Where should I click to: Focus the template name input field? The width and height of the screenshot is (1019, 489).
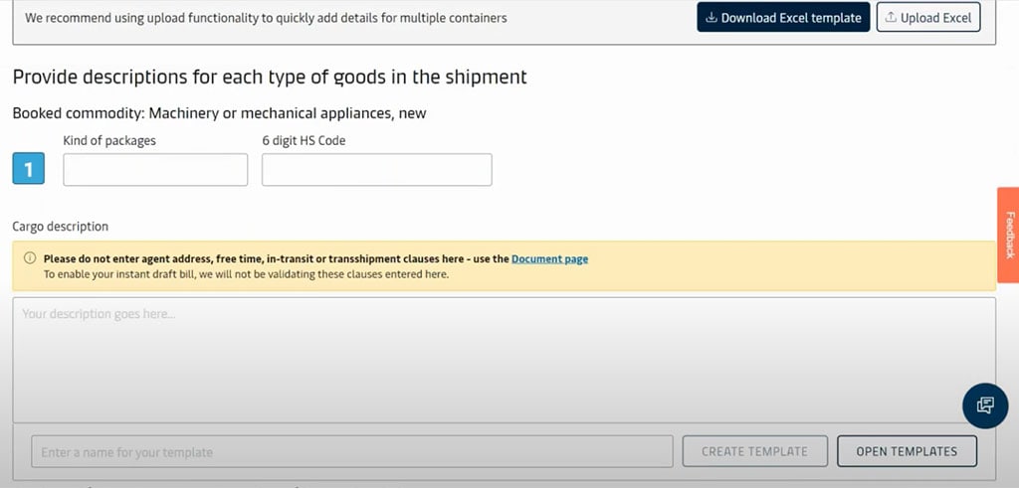(351, 451)
